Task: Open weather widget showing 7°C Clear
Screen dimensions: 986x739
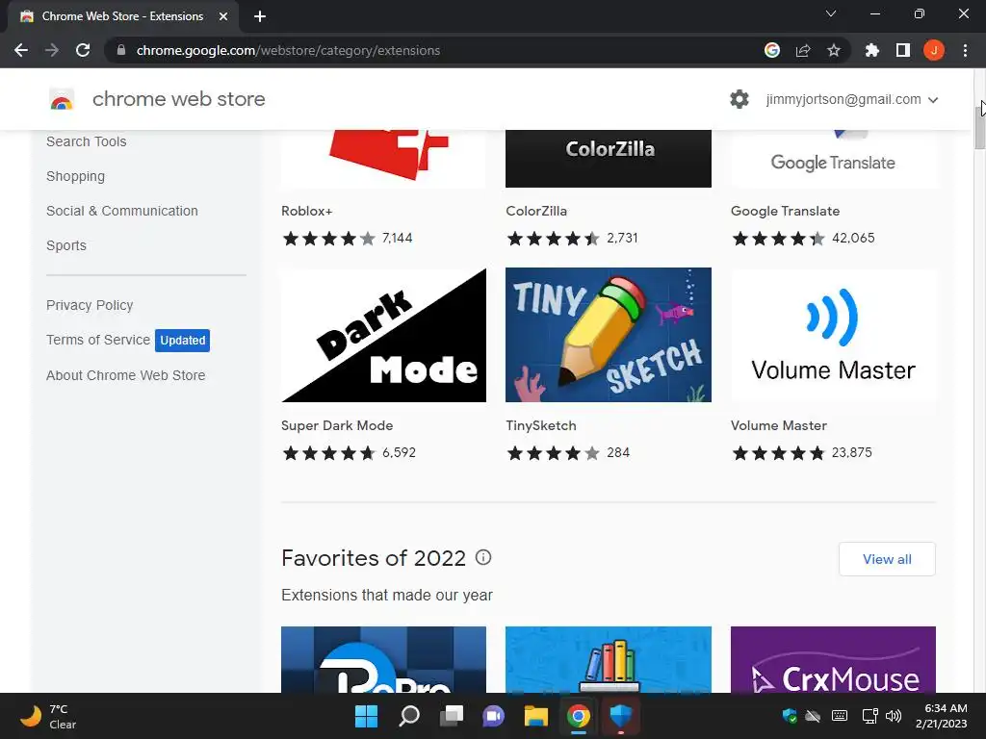Action: click(48, 716)
